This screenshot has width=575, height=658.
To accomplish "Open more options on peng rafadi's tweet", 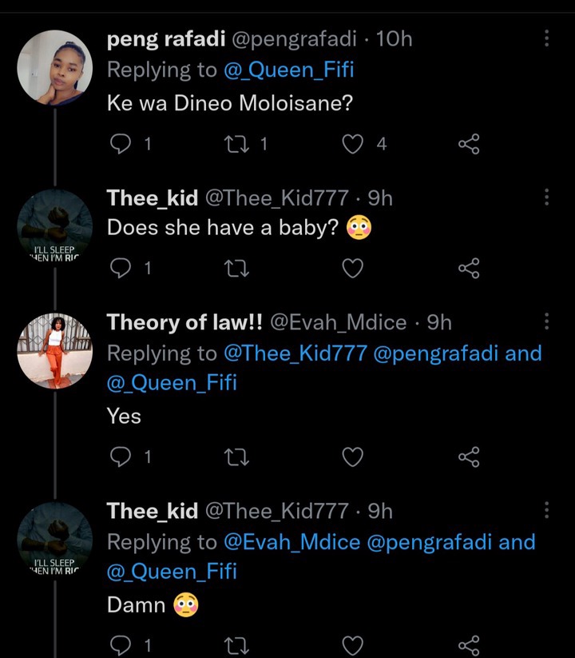I will [546, 38].
